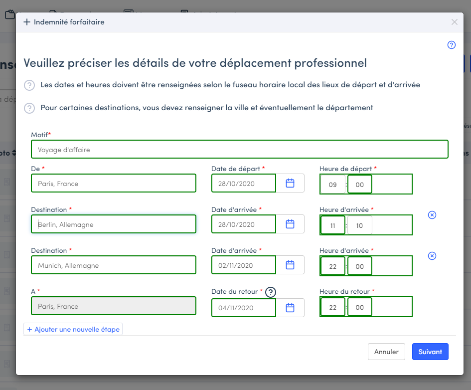Select departure hour field 09
Screen dimensions: 471x390
(333, 185)
